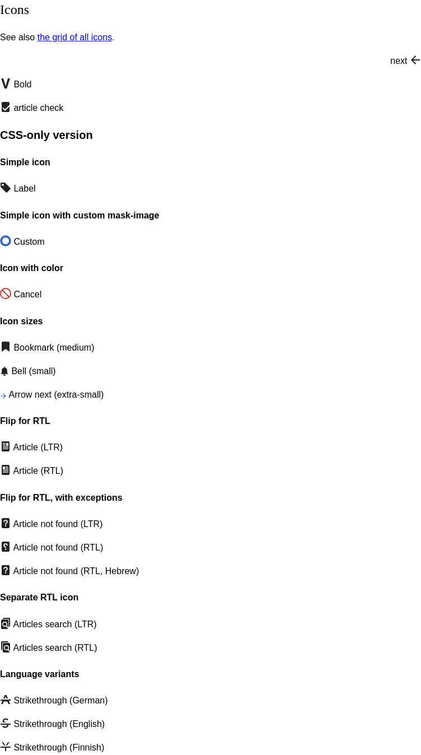The height and width of the screenshot is (755, 421).
Task: Click the red Cancel icon
Action: (x=6, y=293)
